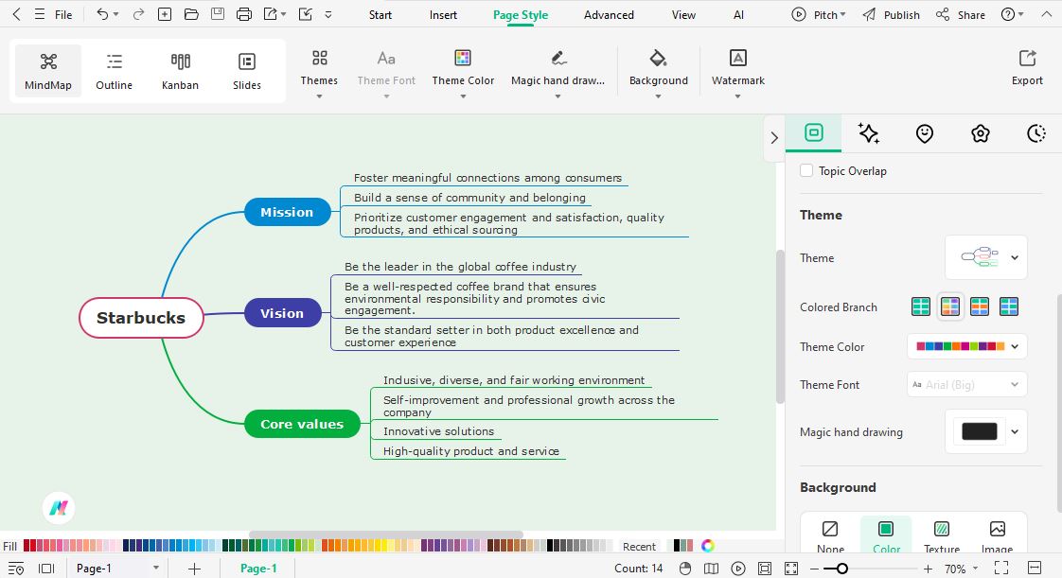Viewport: 1062px width, 578px height.
Task: Open the page format panel tab
Action: pos(813,132)
